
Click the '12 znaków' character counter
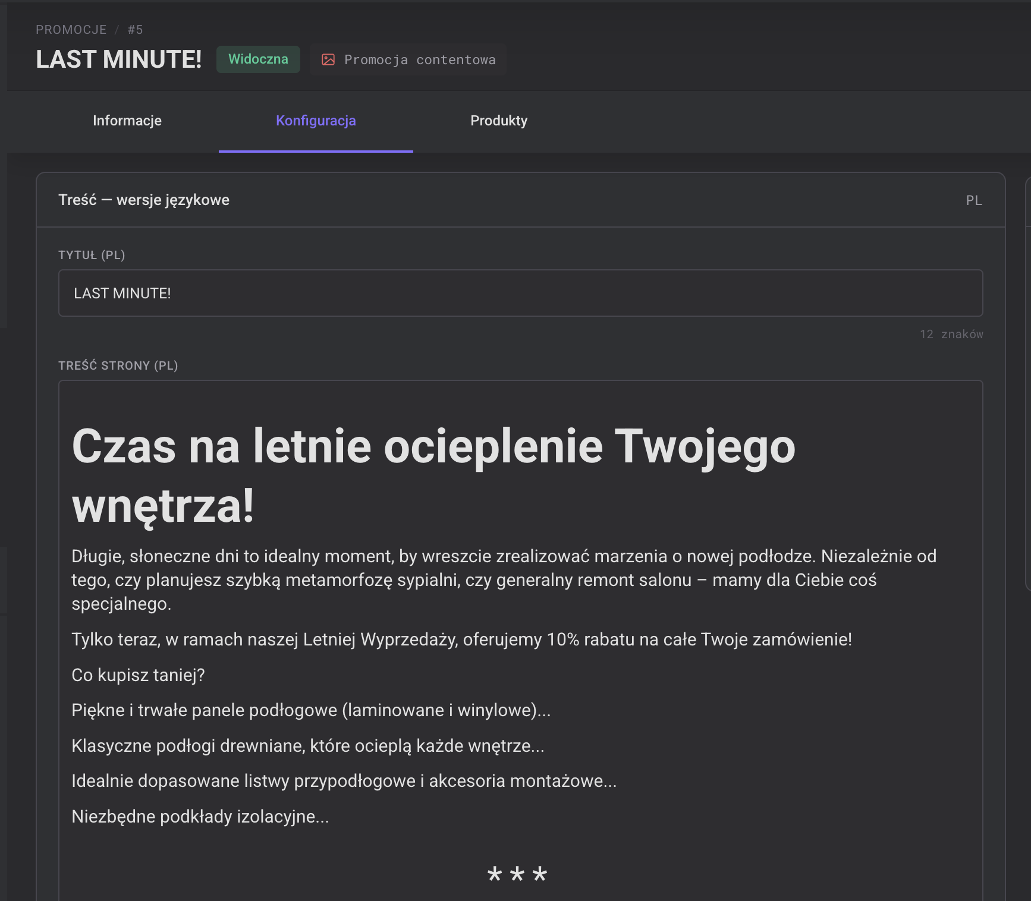(951, 334)
